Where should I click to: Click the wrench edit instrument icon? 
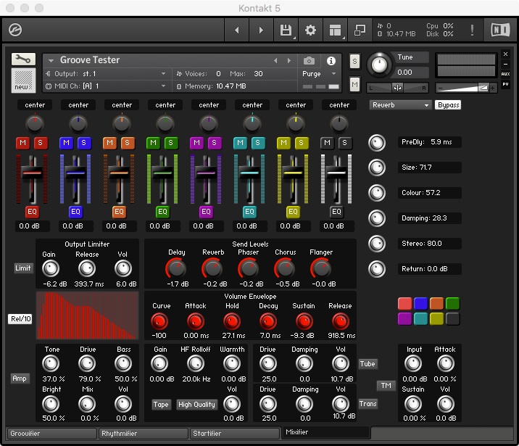click(x=23, y=59)
